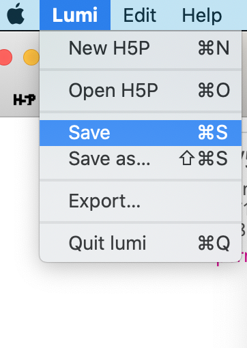Click the shift-arrow icon beside Save as
247x348 pixels.
187,158
